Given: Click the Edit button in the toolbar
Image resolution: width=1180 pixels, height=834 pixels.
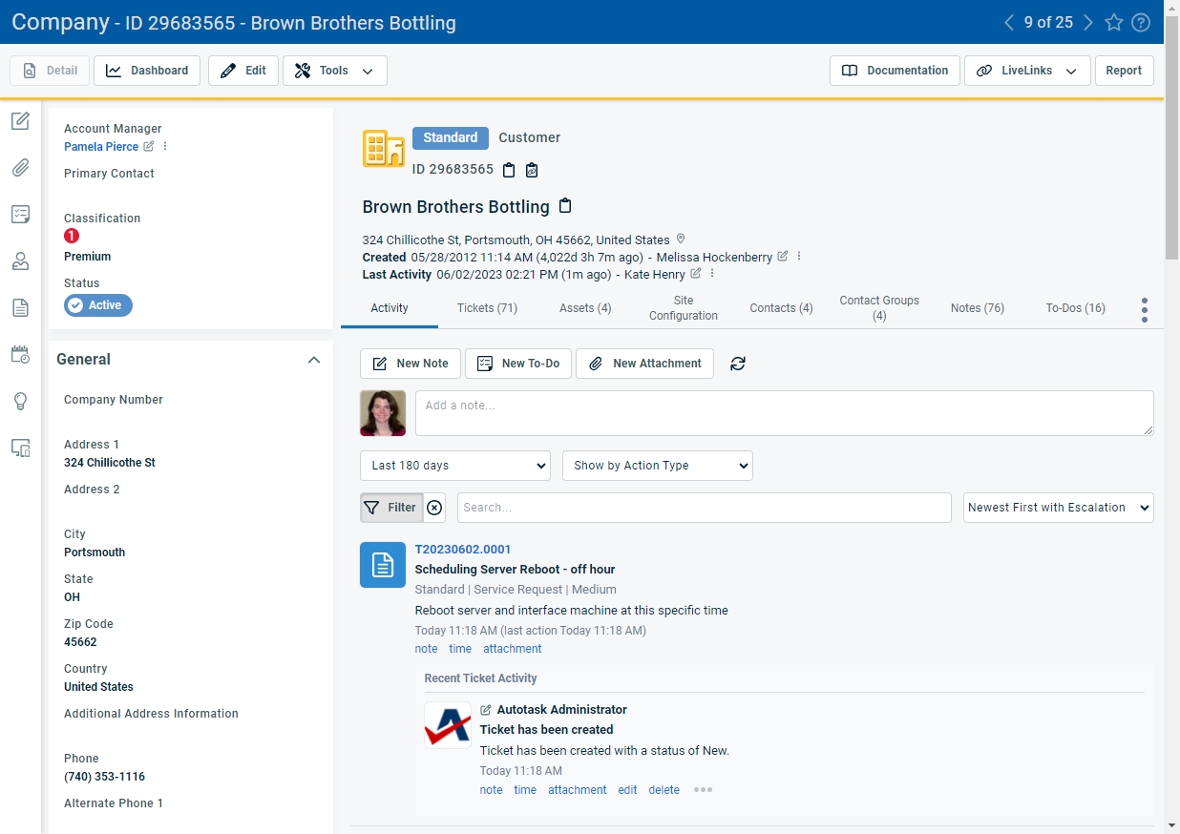Looking at the screenshot, I should pos(243,71).
